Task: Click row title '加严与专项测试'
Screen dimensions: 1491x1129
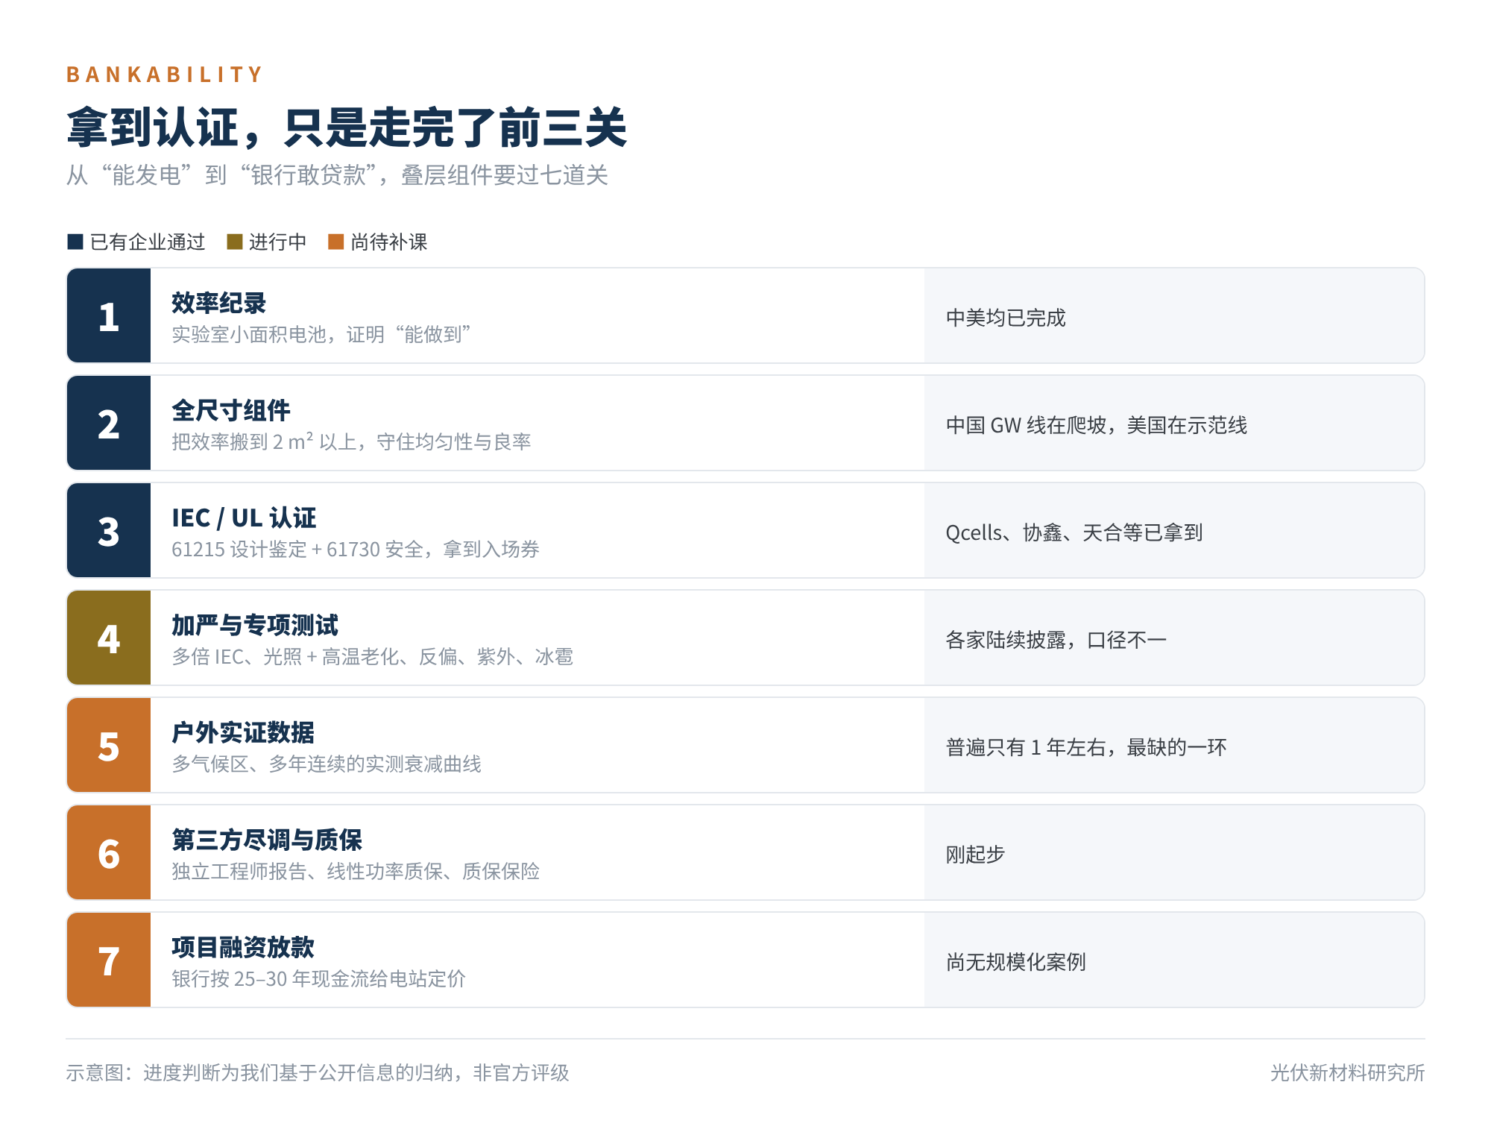Action: [x=255, y=625]
